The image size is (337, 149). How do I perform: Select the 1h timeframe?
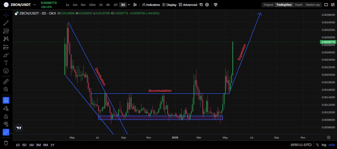click(101, 5)
